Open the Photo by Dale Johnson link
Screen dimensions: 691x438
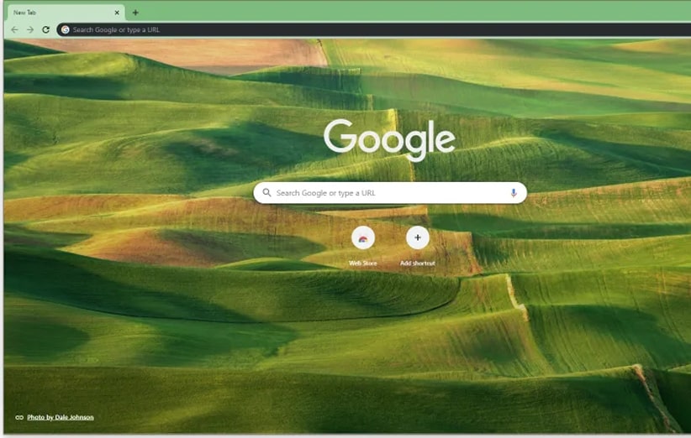click(x=61, y=417)
